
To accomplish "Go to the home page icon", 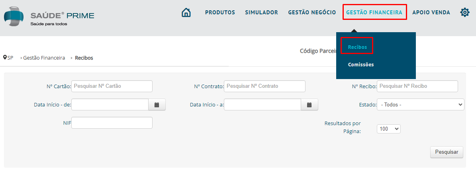I will [186, 12].
